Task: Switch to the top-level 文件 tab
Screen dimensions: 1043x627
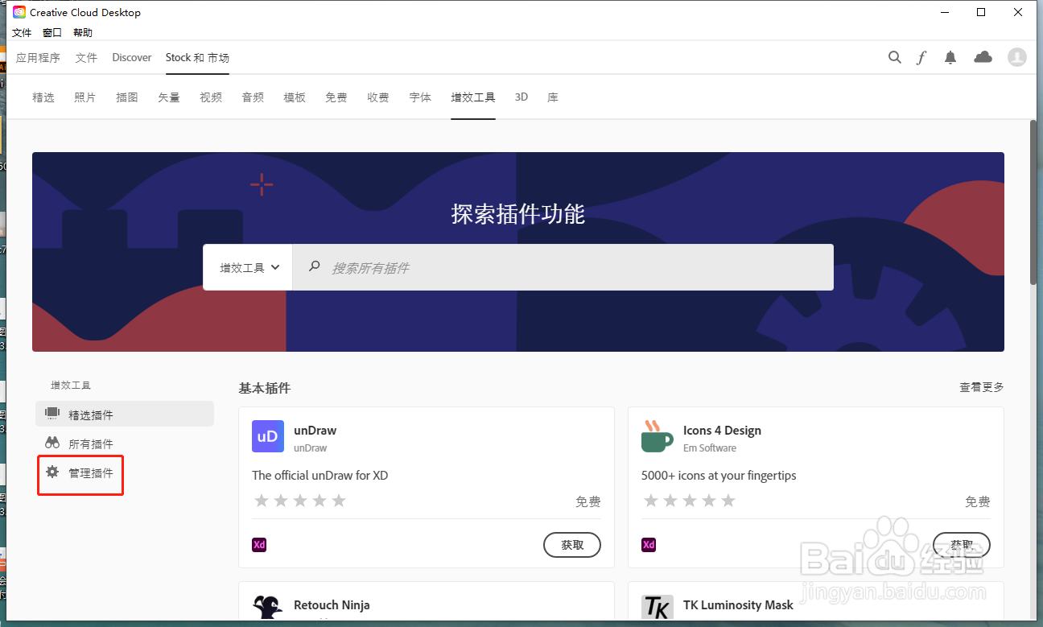Action: tap(86, 58)
